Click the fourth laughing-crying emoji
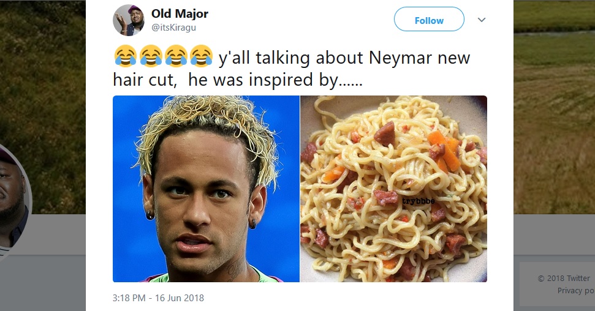 pyautogui.click(x=201, y=56)
